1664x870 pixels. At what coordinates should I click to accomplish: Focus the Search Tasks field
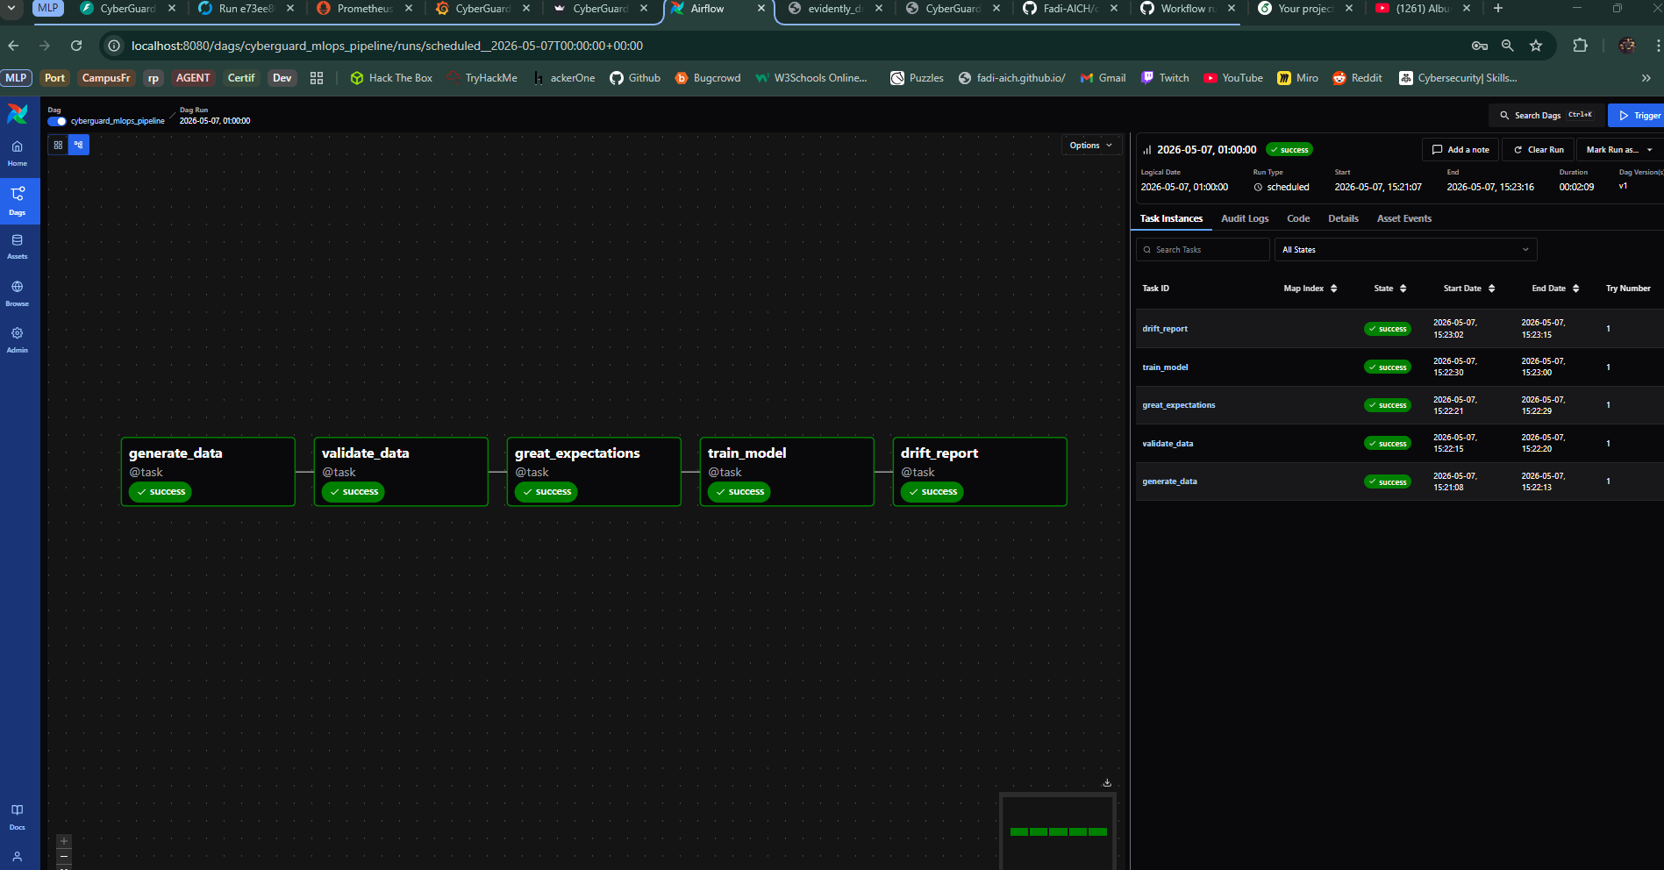click(1203, 250)
